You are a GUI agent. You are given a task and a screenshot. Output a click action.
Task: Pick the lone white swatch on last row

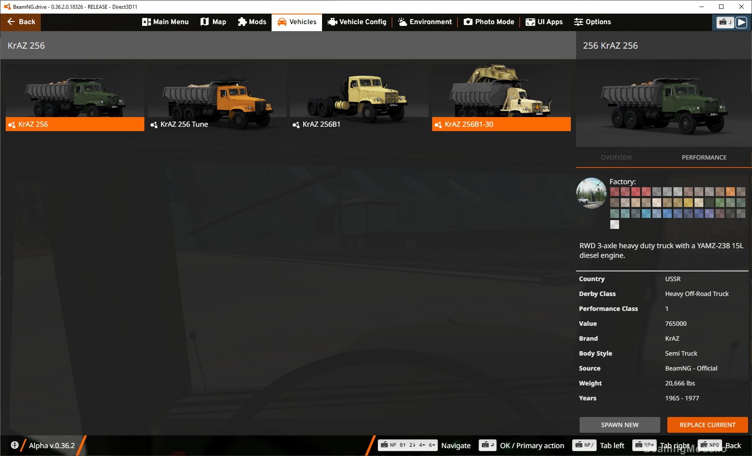(x=615, y=224)
